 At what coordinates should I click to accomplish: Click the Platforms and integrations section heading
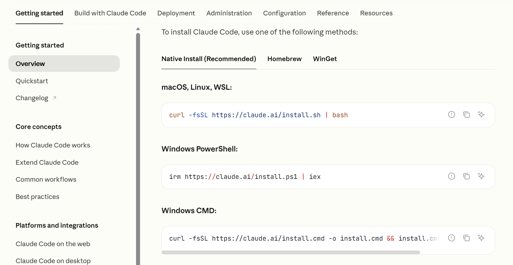click(57, 226)
